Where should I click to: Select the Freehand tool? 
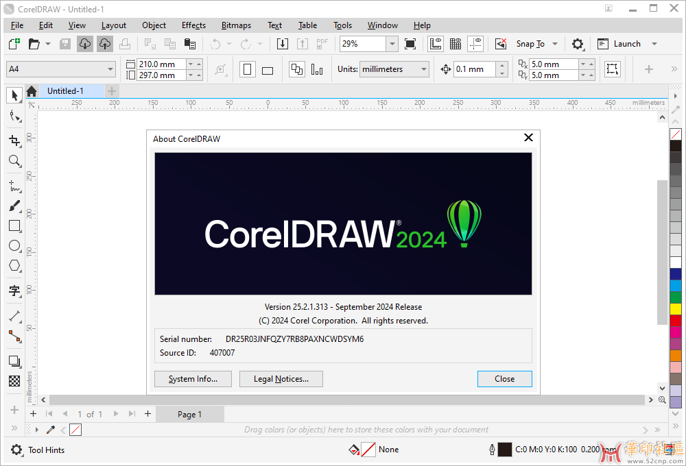tap(14, 186)
